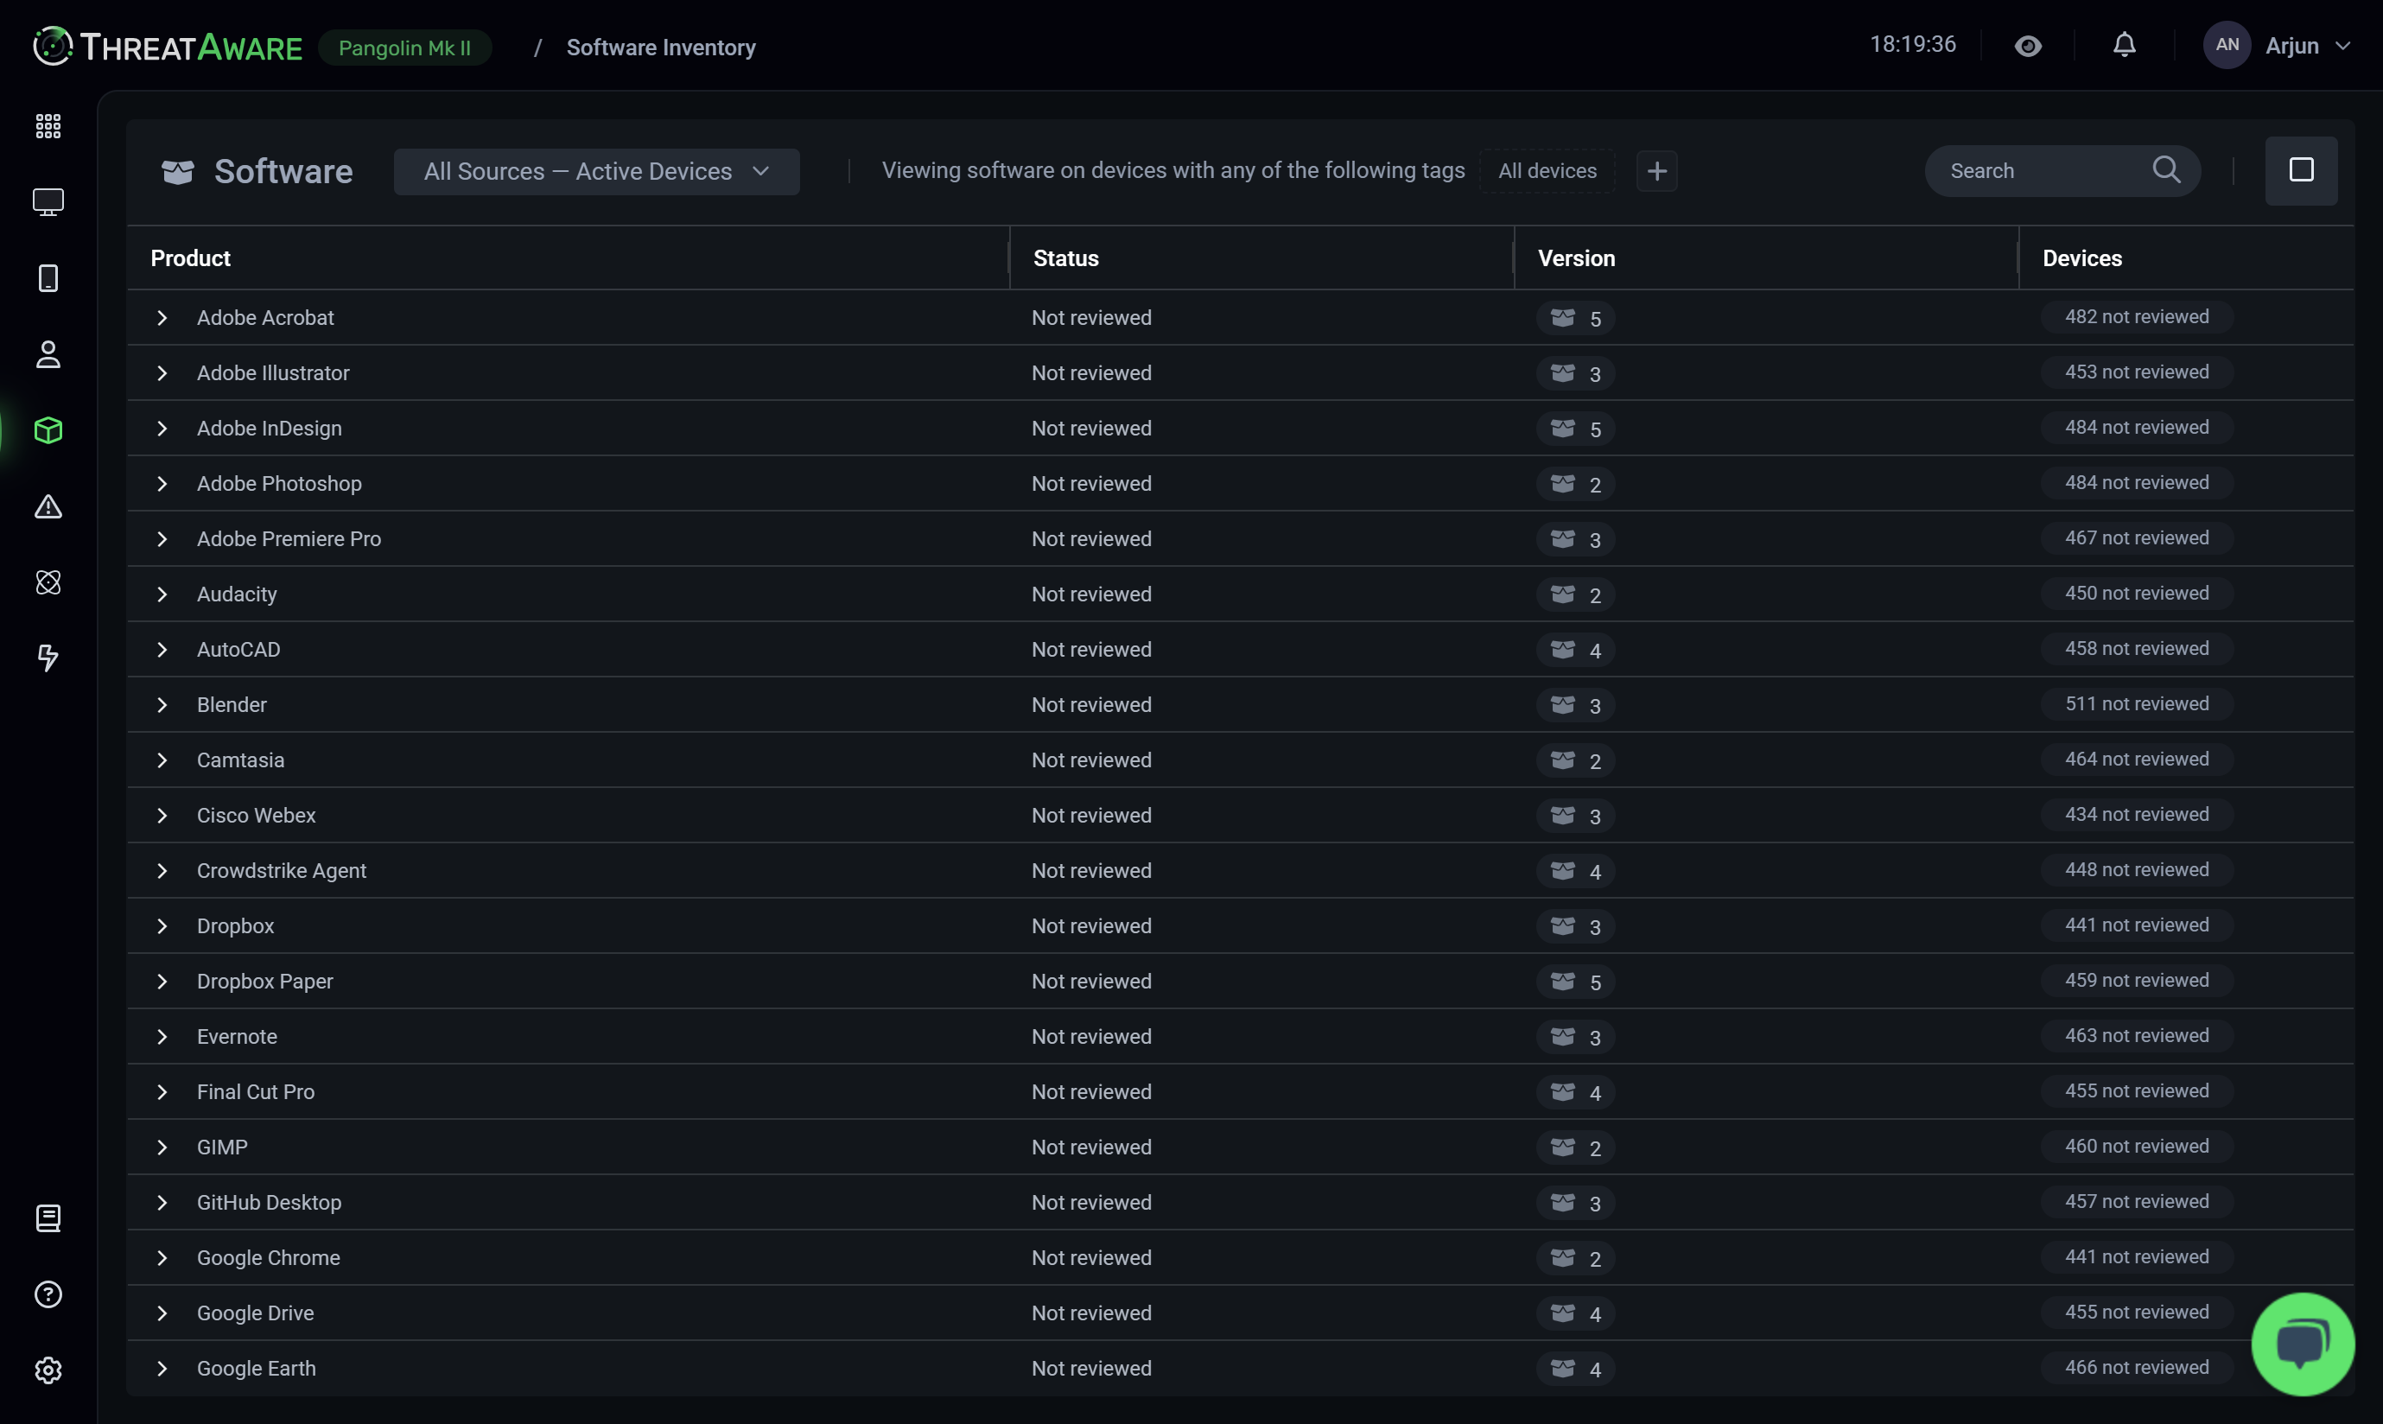This screenshot has width=2383, height=1424.
Task: Toggle the square view icon beside search
Action: pos(2302,170)
